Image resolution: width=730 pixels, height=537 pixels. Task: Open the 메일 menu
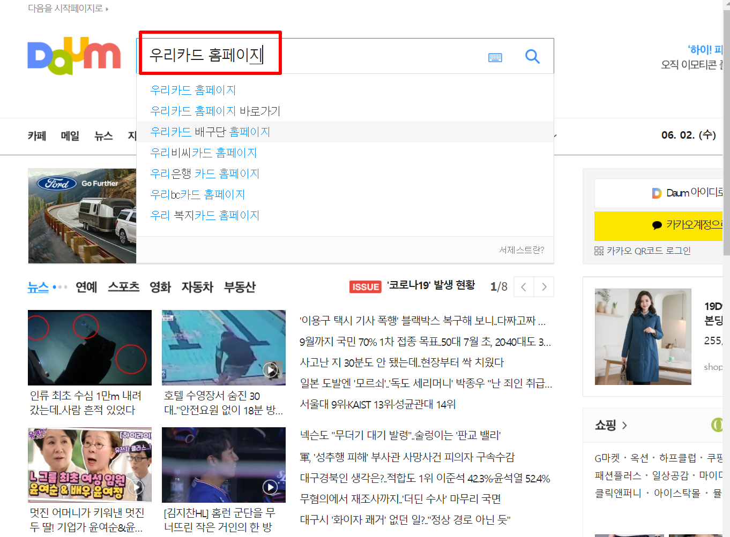point(70,136)
